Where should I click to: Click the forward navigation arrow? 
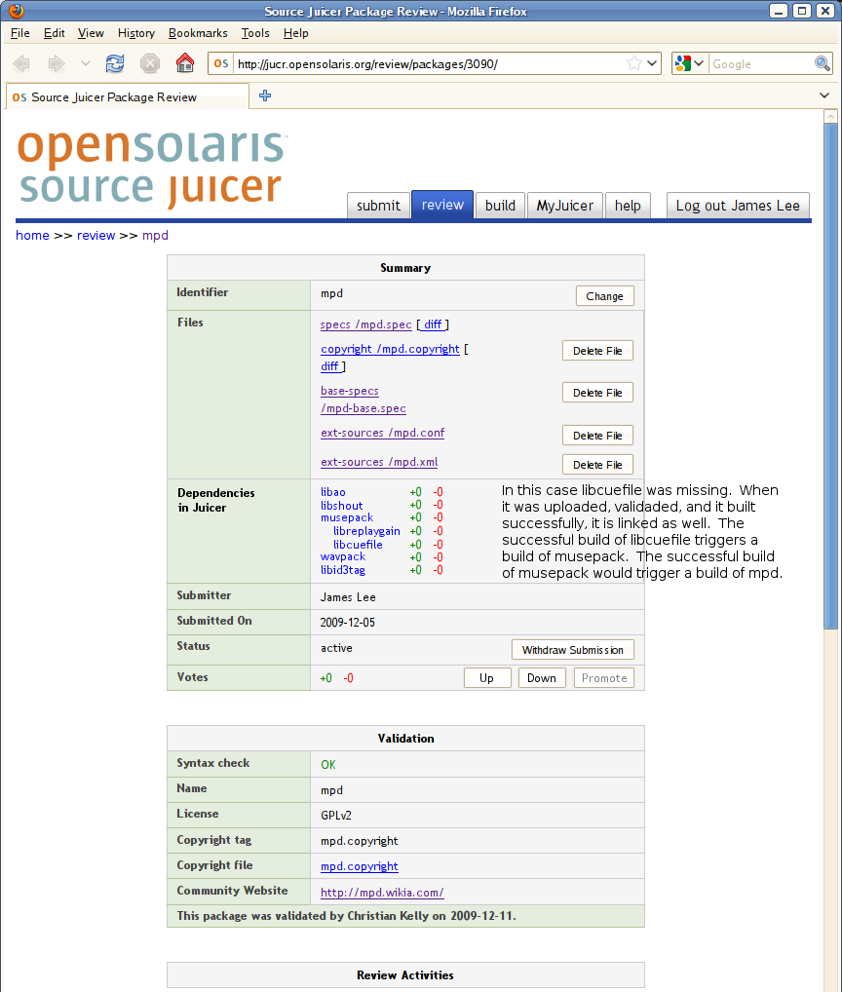click(56, 63)
